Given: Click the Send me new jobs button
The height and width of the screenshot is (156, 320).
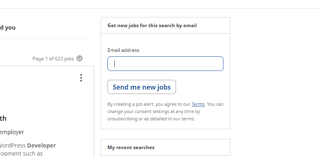Looking at the screenshot, I should [142, 87].
